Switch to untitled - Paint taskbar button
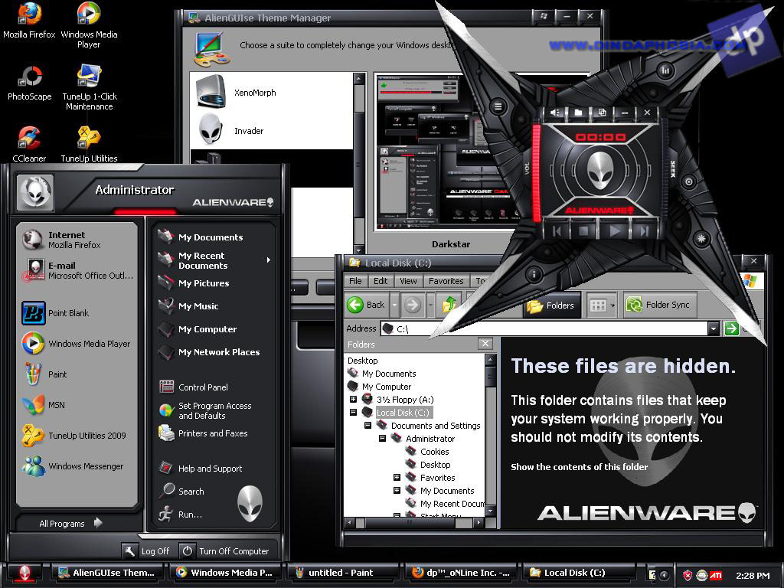 (341, 573)
